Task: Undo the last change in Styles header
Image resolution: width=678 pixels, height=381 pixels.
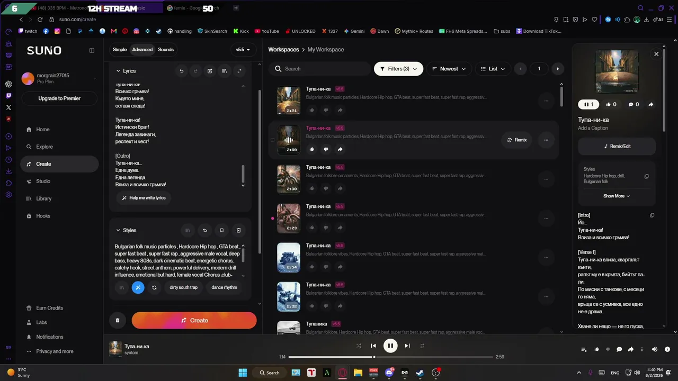Action: point(204,230)
